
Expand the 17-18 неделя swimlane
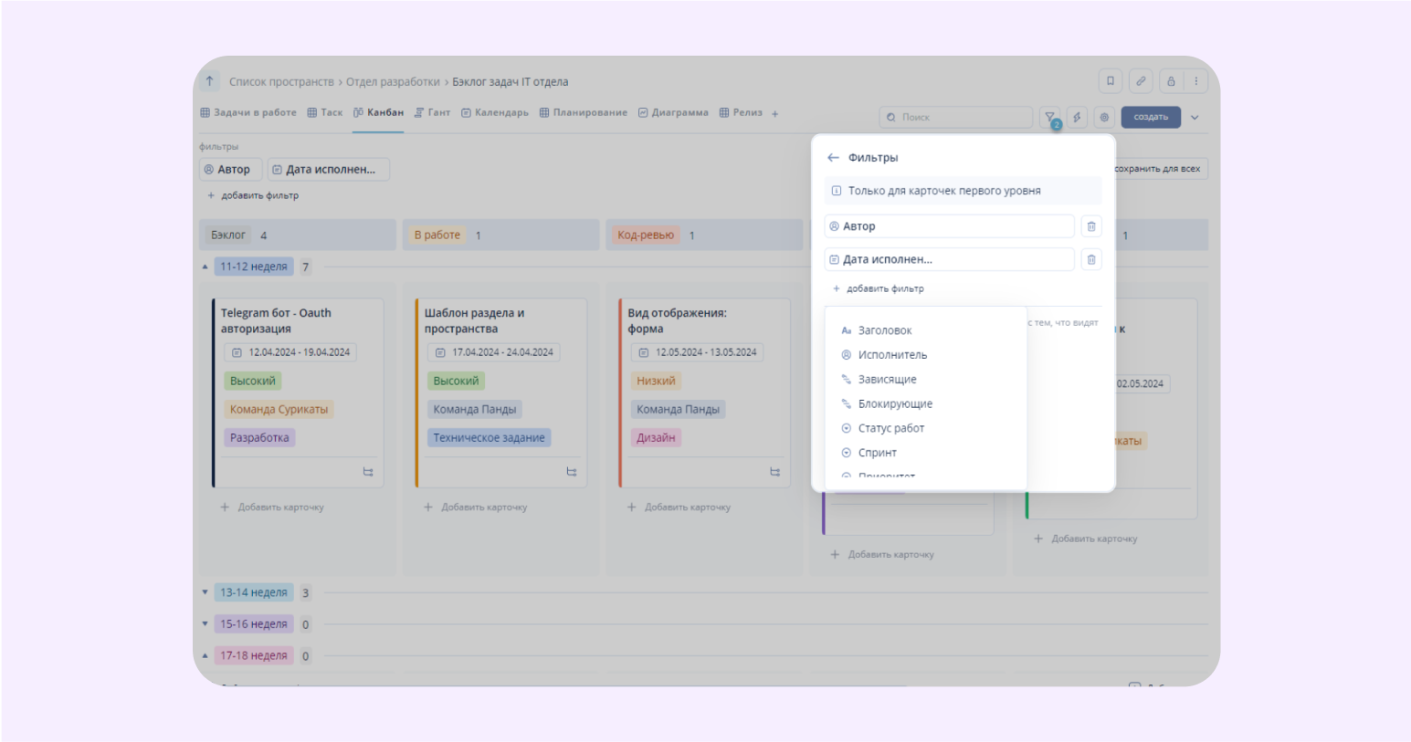[x=205, y=655]
